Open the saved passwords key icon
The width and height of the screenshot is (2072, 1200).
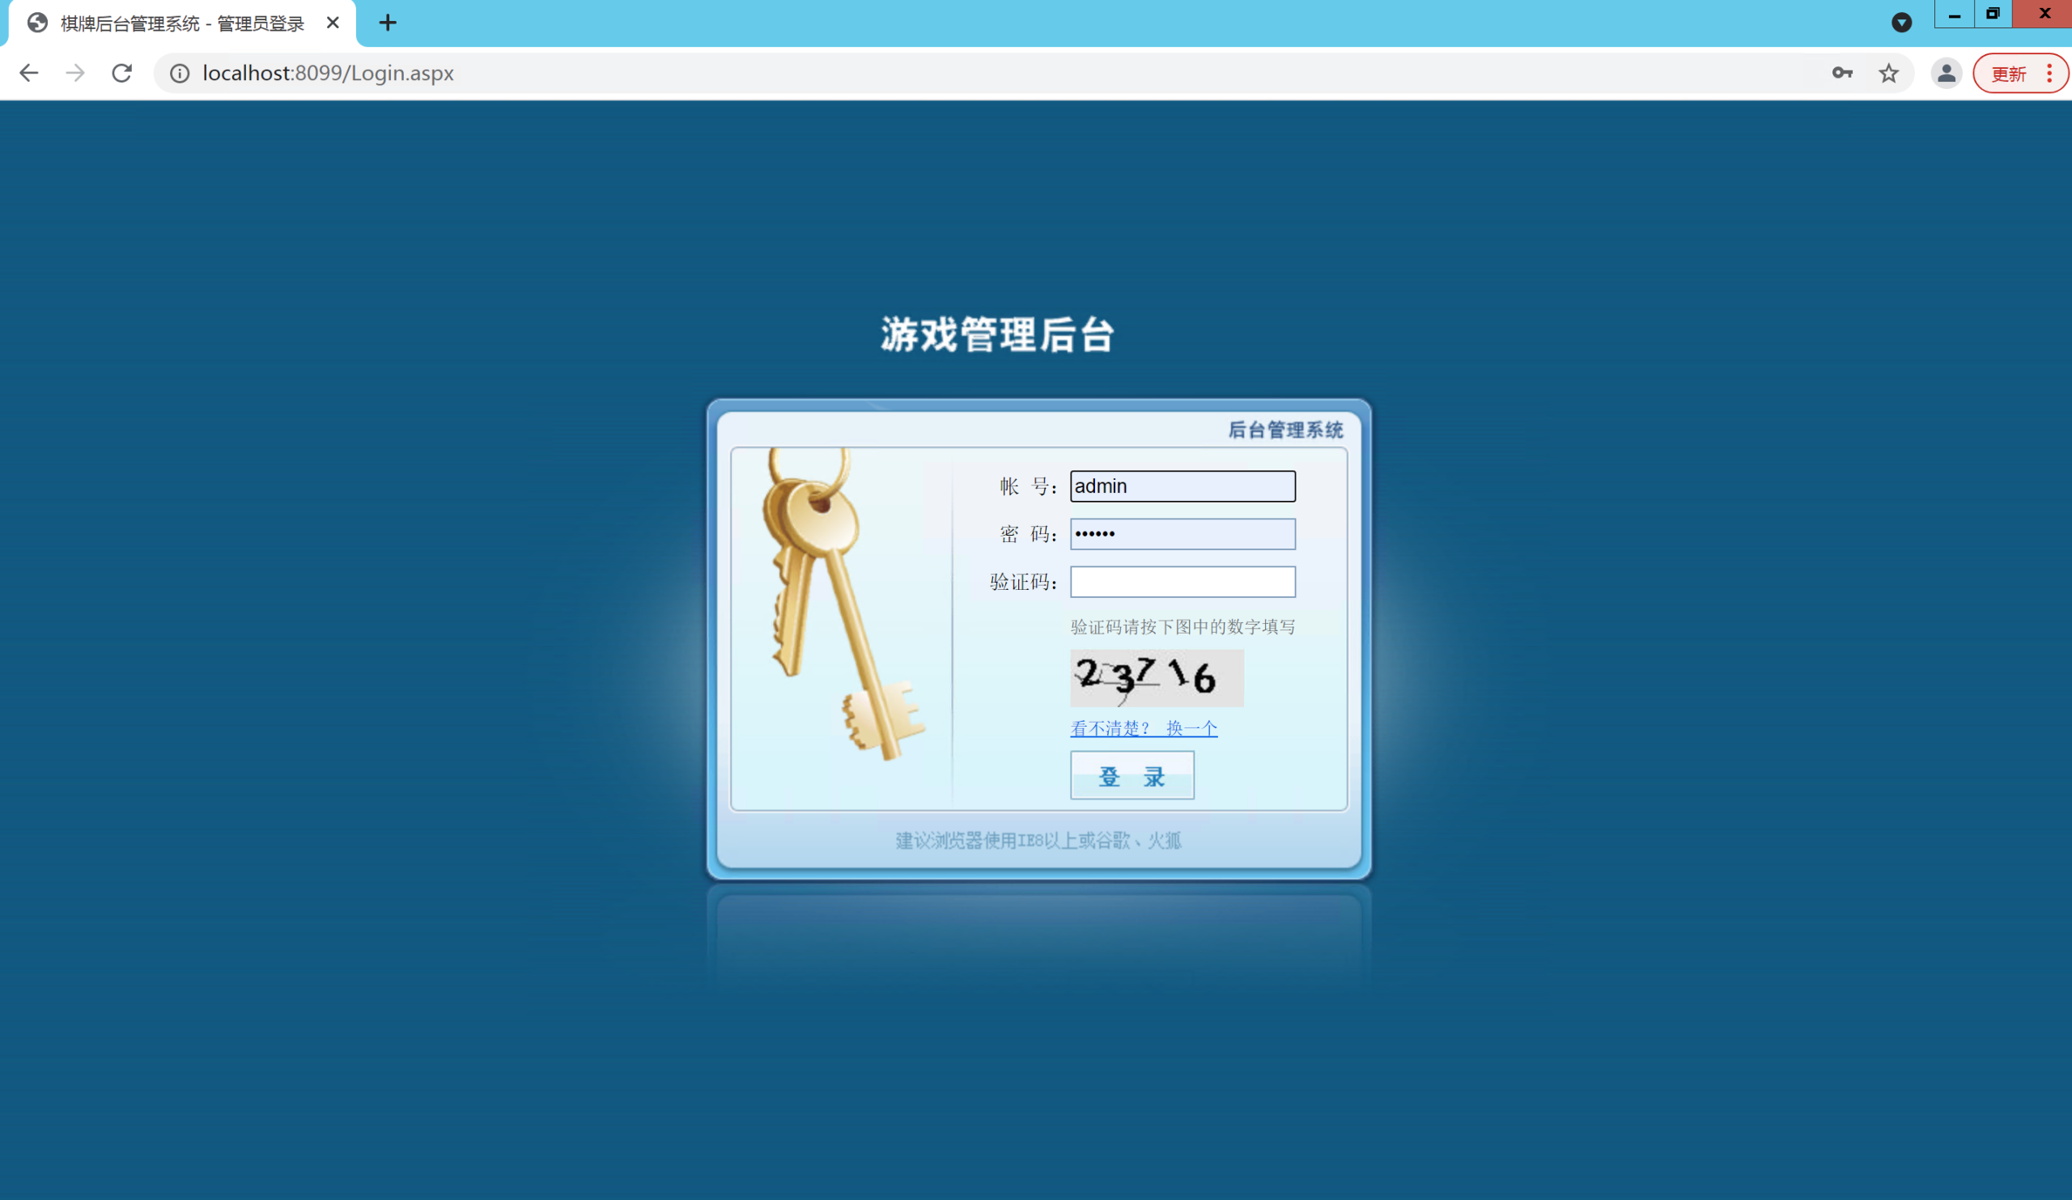(1842, 73)
